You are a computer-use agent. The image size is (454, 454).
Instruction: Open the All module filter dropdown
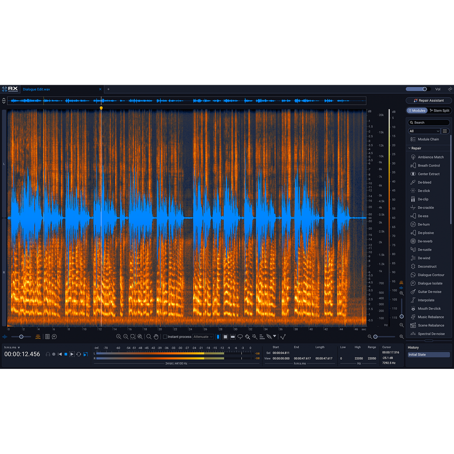424,131
